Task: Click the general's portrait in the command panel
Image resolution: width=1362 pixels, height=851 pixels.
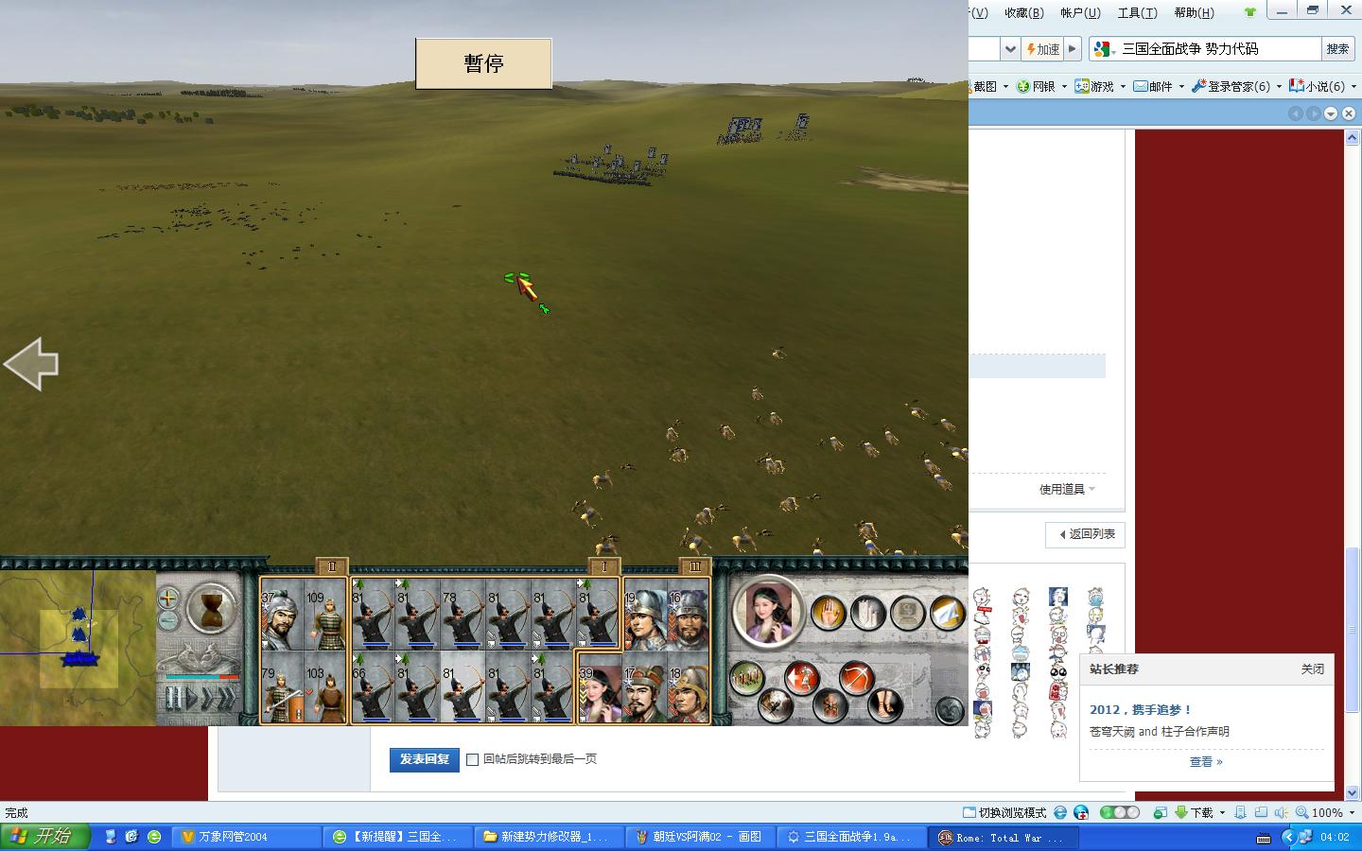Action: pos(768,611)
